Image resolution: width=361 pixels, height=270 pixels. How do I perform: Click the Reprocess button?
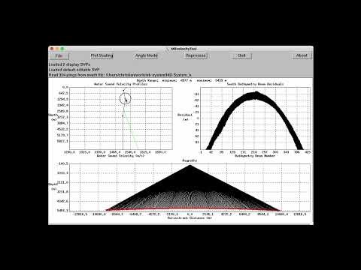[196, 55]
